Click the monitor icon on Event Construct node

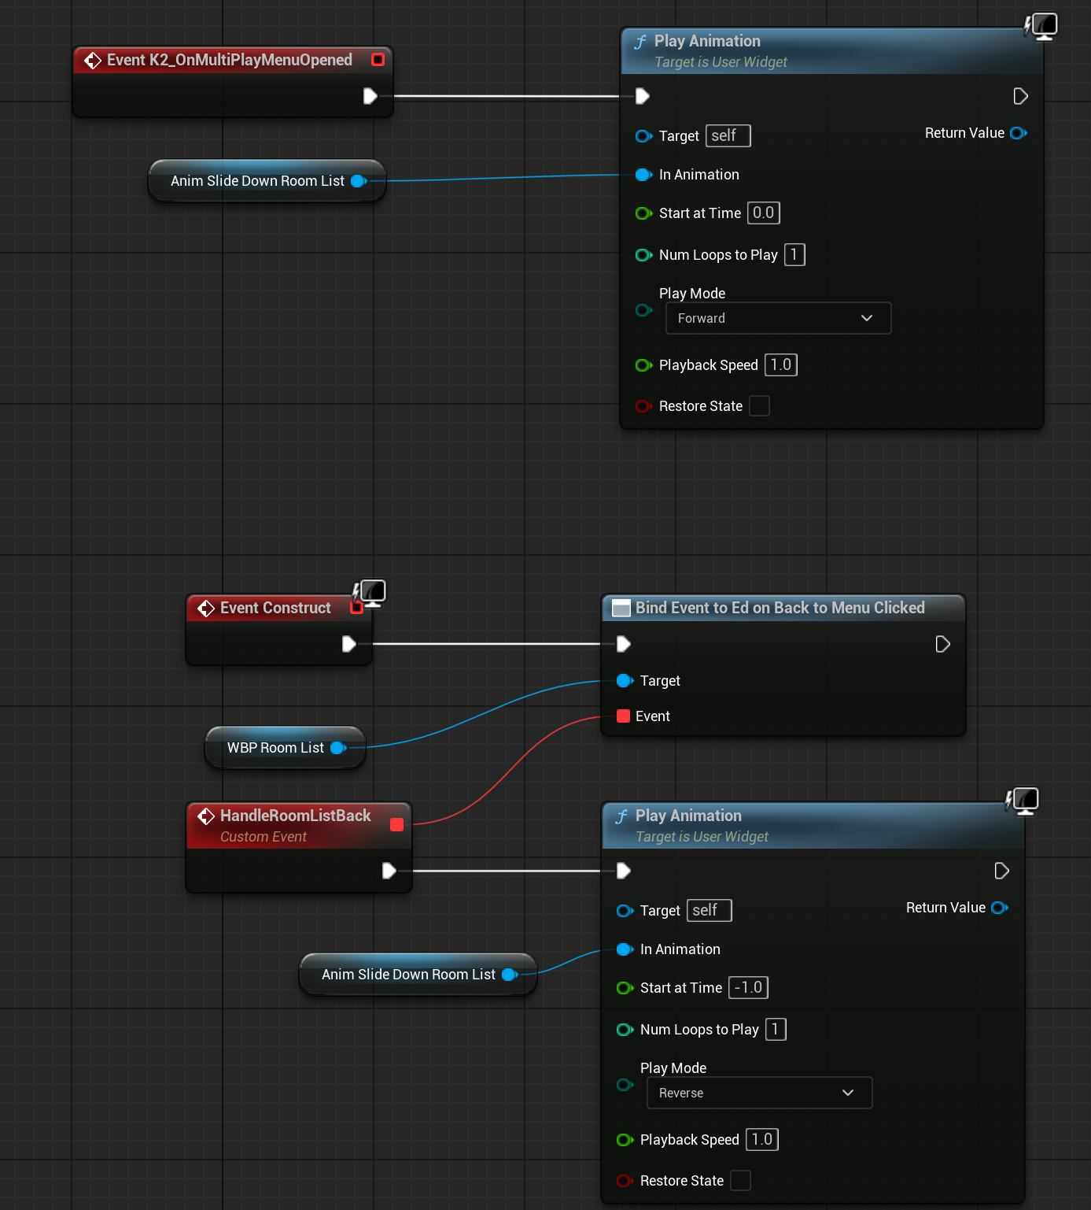370,593
